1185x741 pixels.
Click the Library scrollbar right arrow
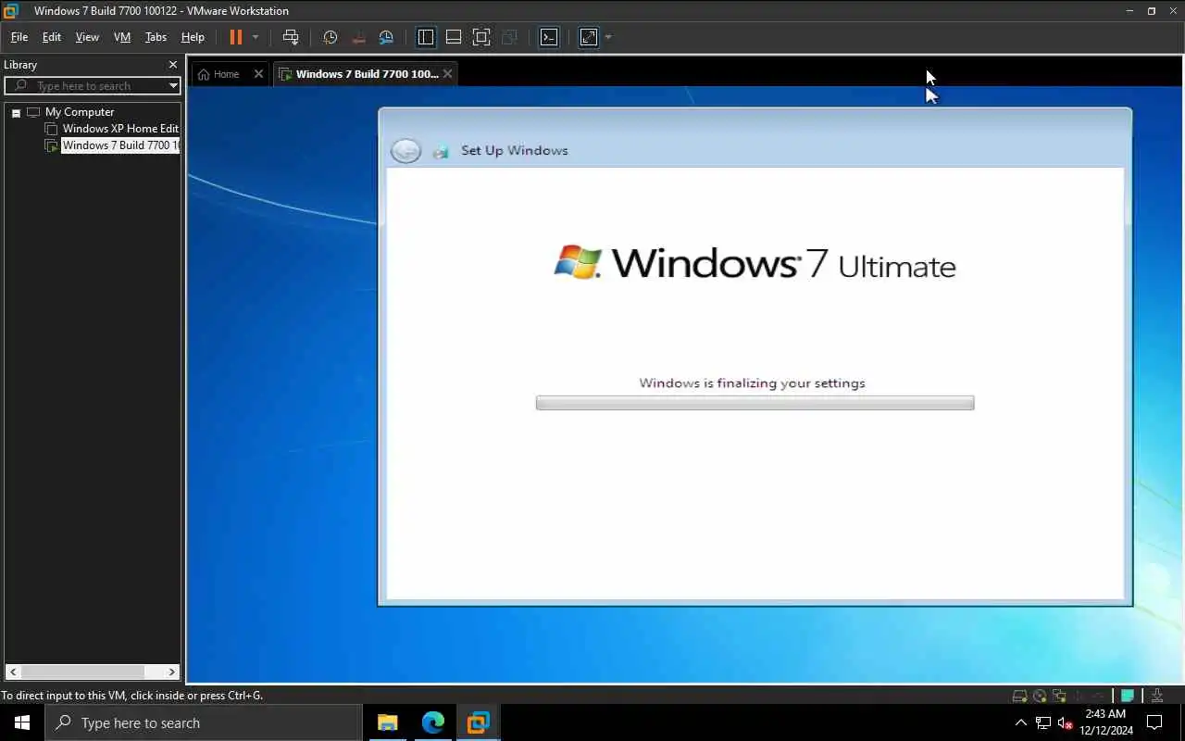[171, 672]
